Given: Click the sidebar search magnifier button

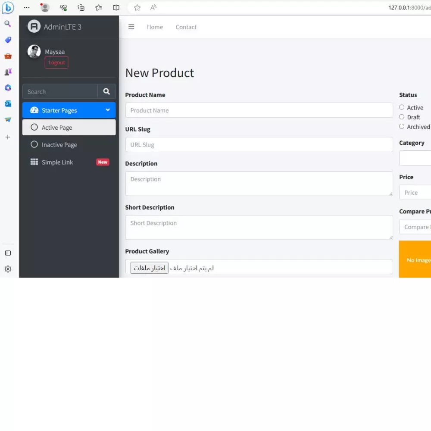Looking at the screenshot, I should click(106, 91).
